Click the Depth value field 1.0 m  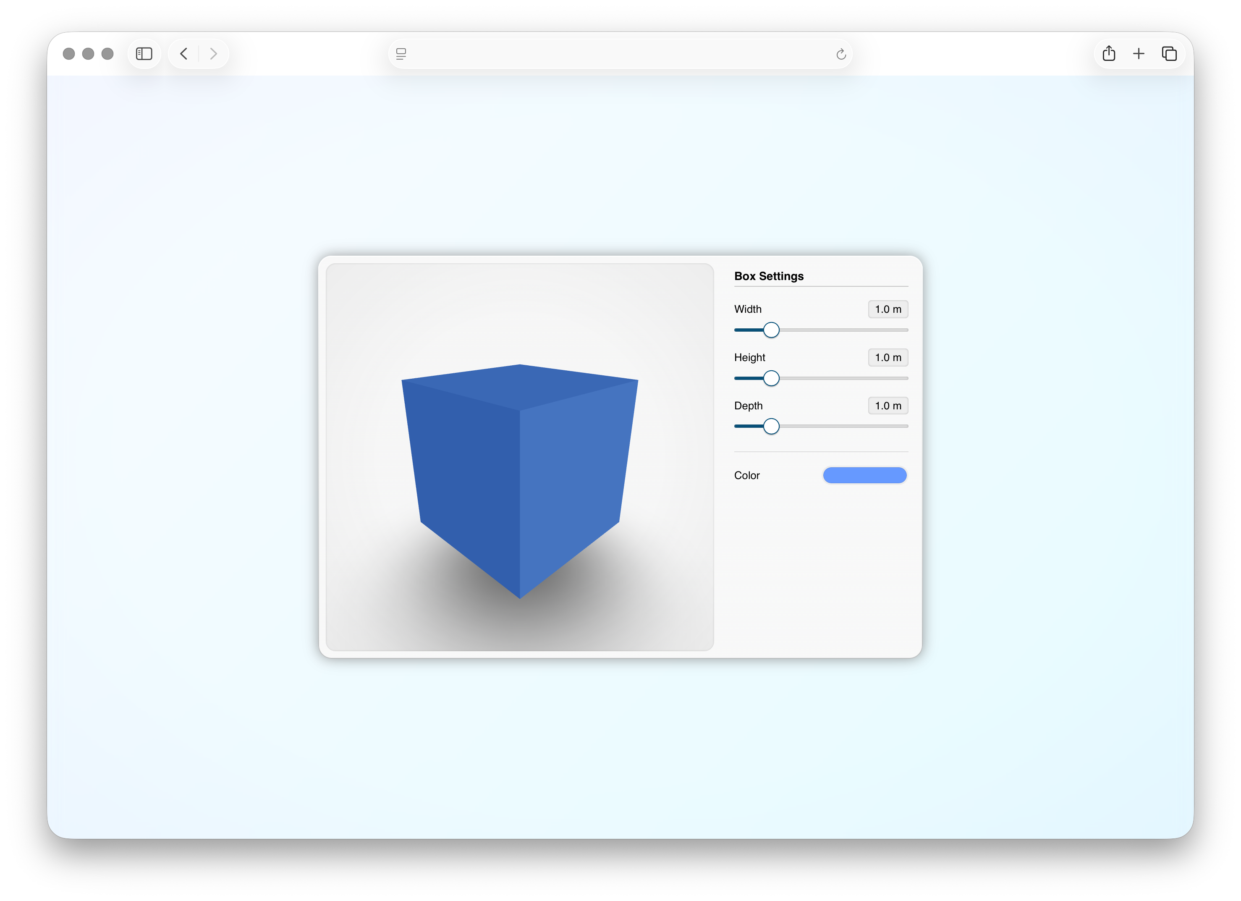click(x=888, y=406)
